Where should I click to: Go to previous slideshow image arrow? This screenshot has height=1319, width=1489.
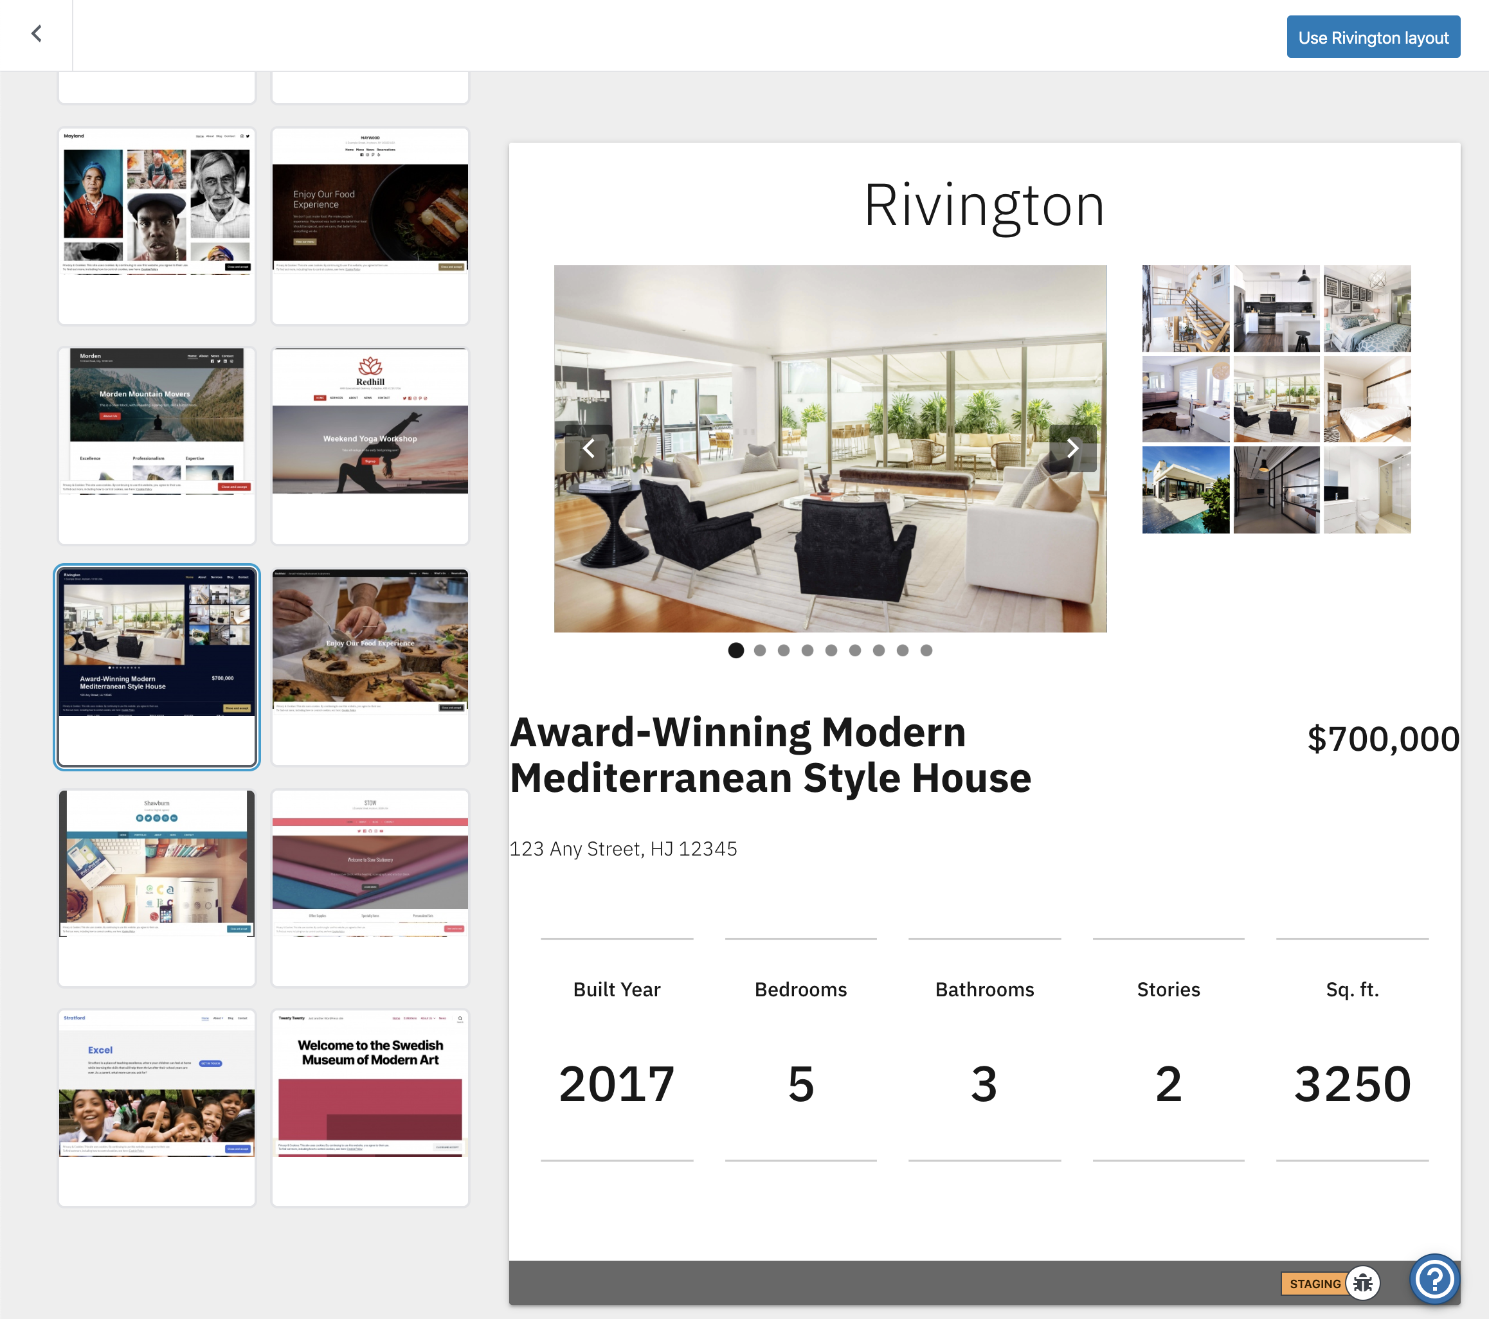click(589, 448)
